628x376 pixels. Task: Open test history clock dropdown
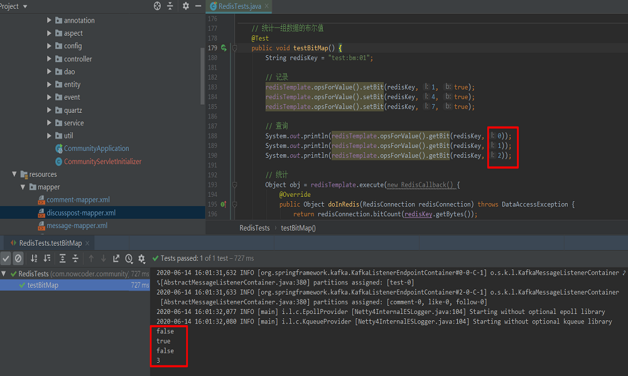click(x=129, y=259)
